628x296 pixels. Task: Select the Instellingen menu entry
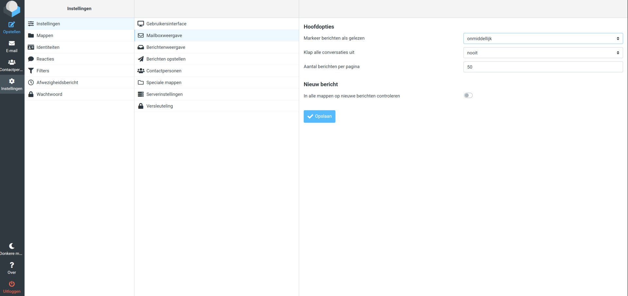click(79, 24)
